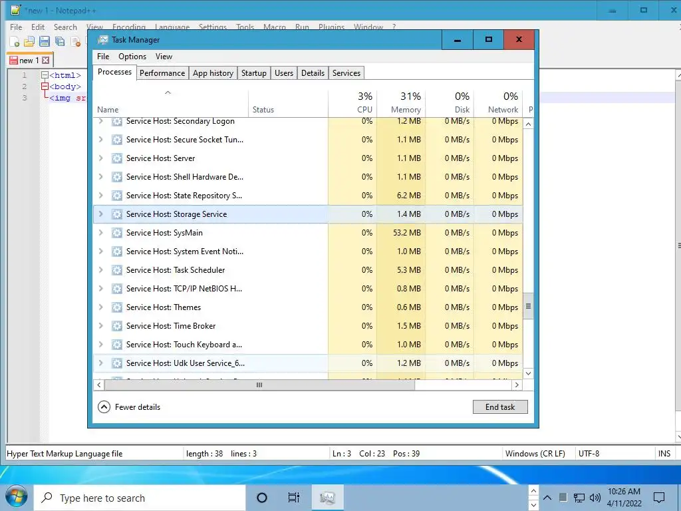This screenshot has height=511, width=681.
Task: Click the gear icon of Service Host: Themes
Action: coord(116,307)
